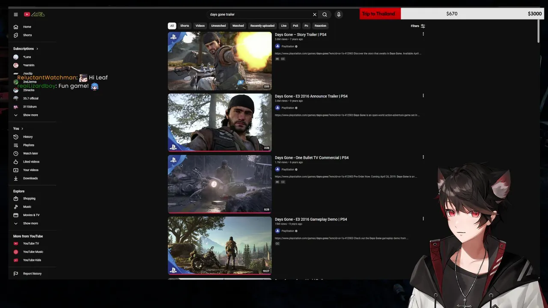Image resolution: width=548 pixels, height=308 pixels.
Task: Open the hamburger guide menu
Action: click(16, 15)
